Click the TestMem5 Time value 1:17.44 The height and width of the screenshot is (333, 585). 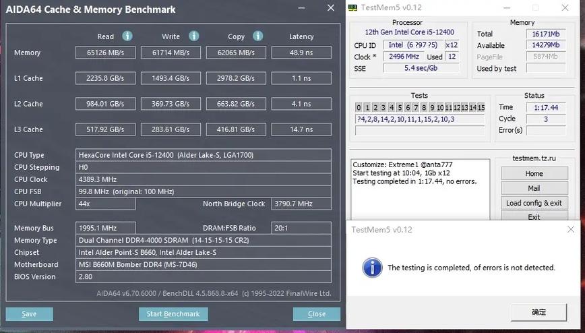546,107
